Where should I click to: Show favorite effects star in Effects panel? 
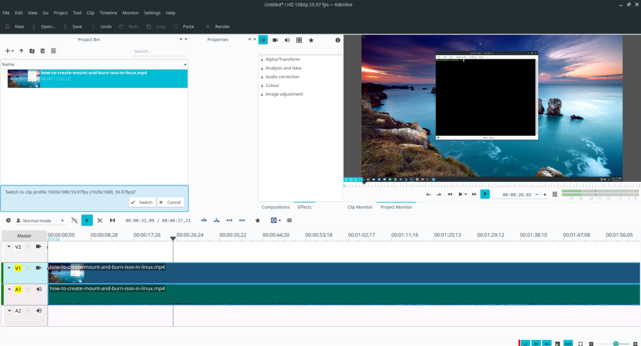(x=311, y=40)
